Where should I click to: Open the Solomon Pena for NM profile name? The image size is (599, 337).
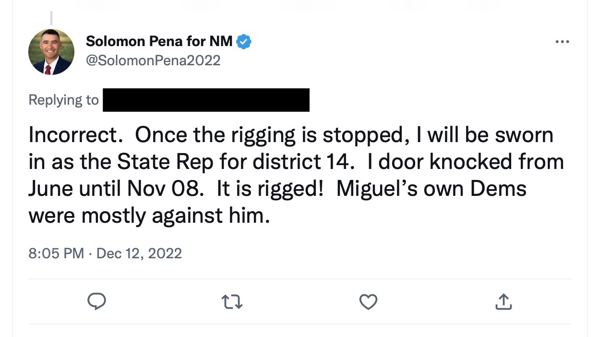[159, 42]
